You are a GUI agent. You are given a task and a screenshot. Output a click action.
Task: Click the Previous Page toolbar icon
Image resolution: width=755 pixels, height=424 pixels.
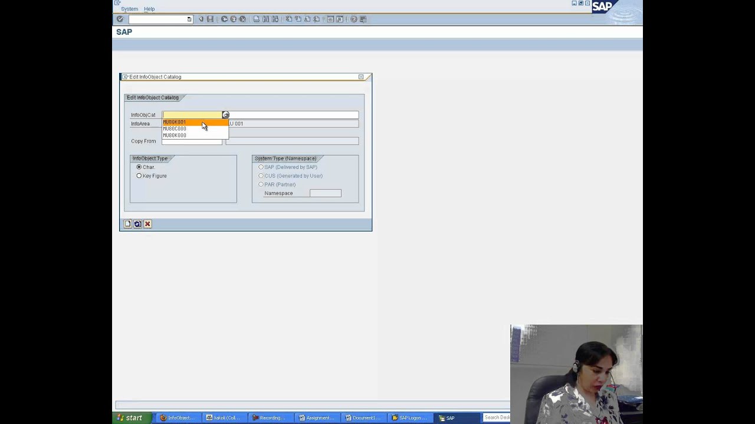pos(298,19)
